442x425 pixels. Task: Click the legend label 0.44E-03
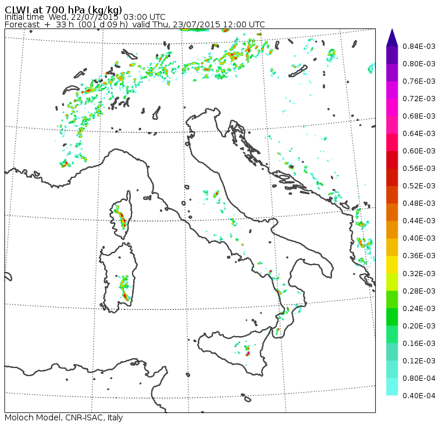(x=419, y=221)
